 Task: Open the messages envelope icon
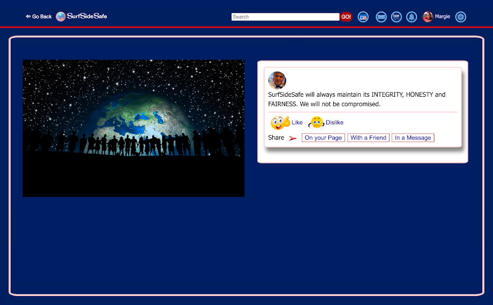(x=381, y=17)
